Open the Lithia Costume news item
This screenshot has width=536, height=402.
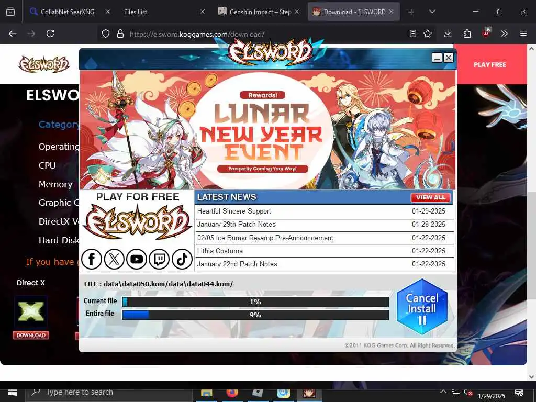coord(324,251)
